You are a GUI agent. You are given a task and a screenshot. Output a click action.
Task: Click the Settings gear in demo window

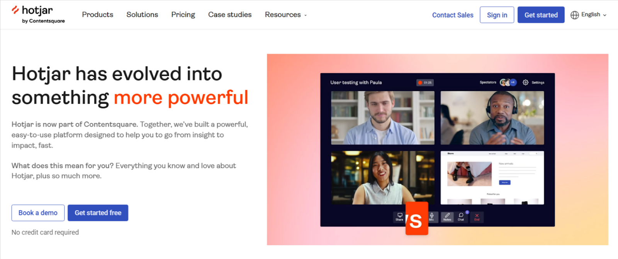526,82
